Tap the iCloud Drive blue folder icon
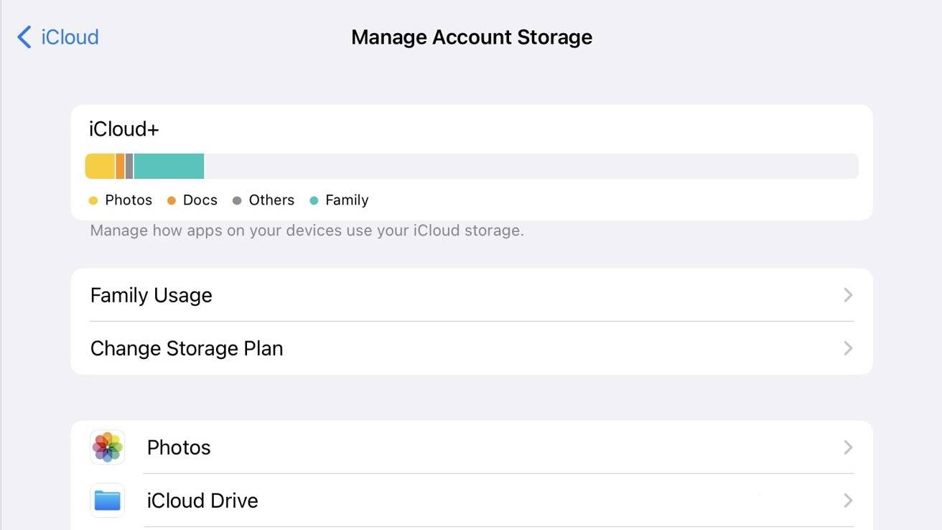 pyautogui.click(x=107, y=501)
